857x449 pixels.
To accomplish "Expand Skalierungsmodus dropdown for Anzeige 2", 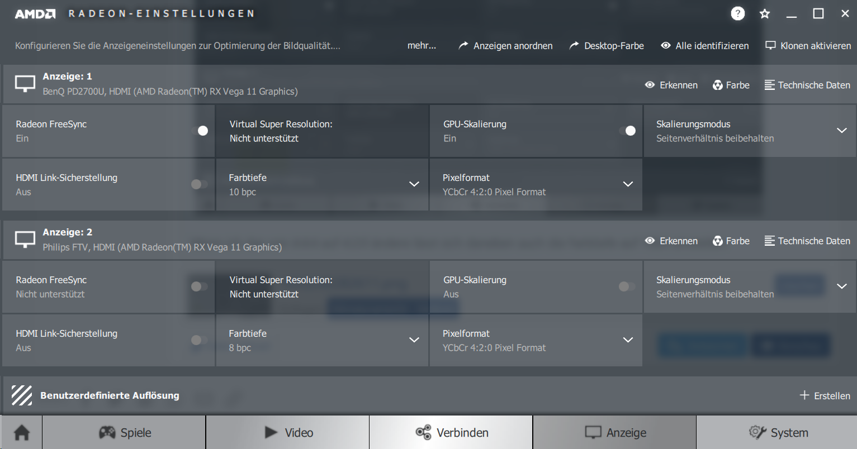I will [842, 286].
